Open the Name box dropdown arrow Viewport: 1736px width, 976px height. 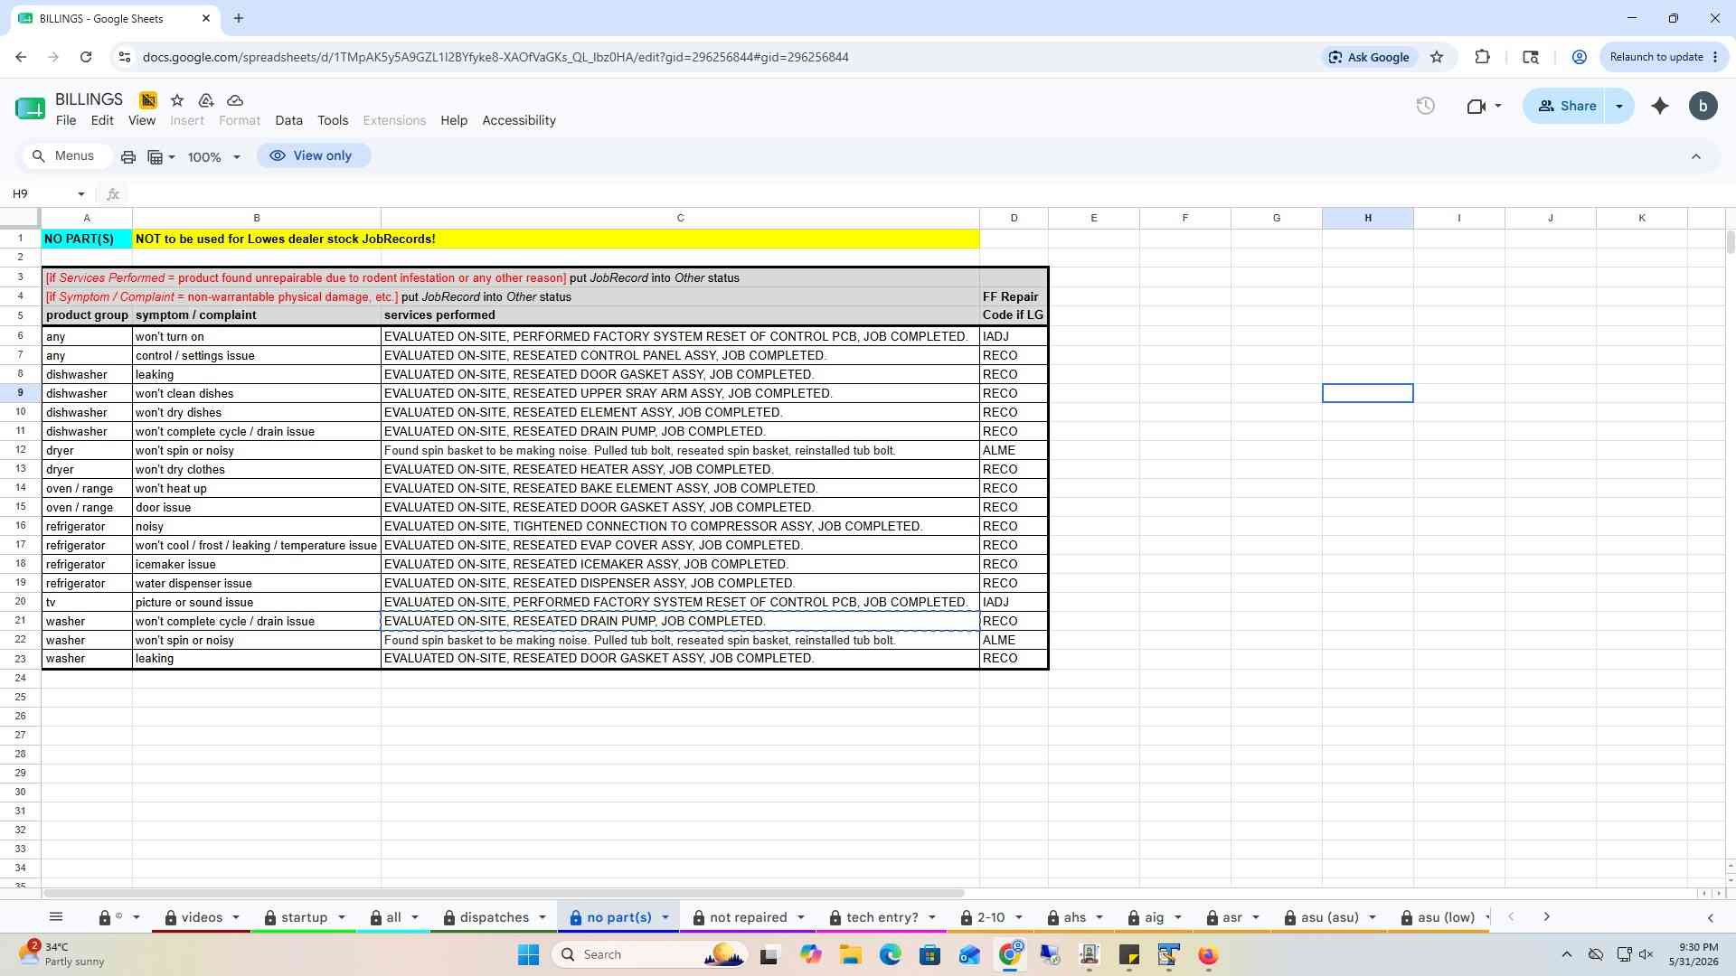[81, 194]
